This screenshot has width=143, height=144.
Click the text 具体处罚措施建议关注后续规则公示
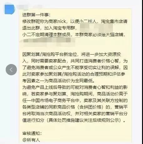[84, 120]
